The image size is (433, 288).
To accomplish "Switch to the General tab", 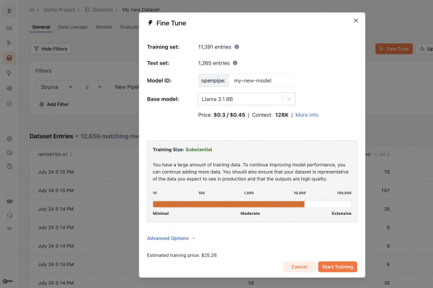I will [41, 27].
